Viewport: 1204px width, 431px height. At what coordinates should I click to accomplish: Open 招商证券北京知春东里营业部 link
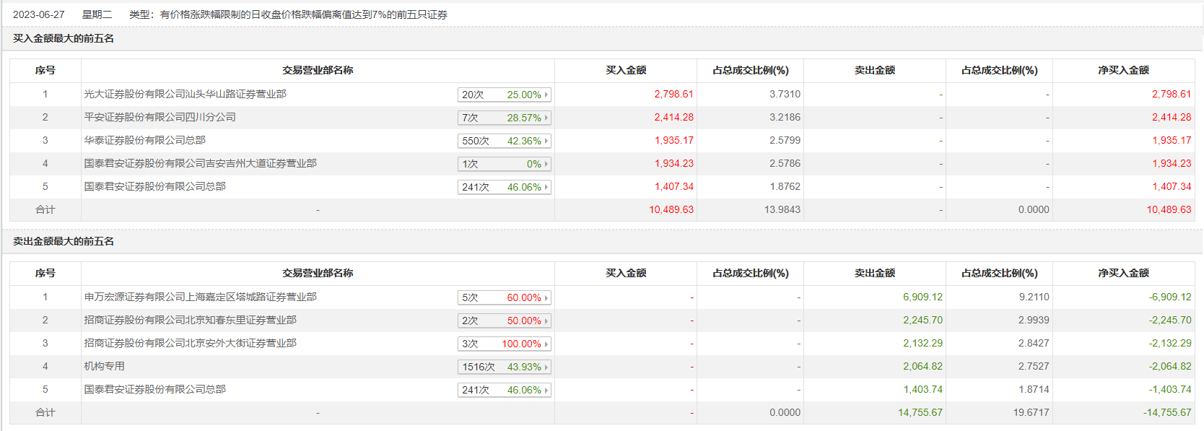tap(190, 320)
